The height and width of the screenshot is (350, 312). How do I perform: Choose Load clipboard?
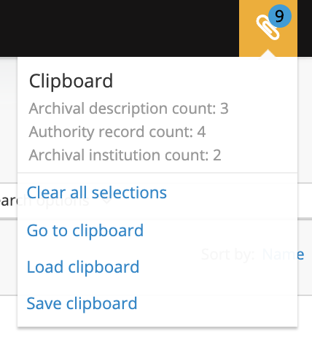pos(83,267)
